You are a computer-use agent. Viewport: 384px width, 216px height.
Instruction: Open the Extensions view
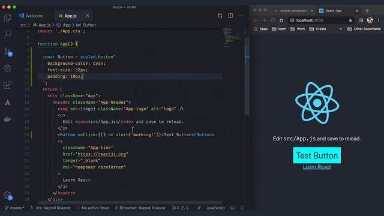pyautogui.click(x=8, y=85)
